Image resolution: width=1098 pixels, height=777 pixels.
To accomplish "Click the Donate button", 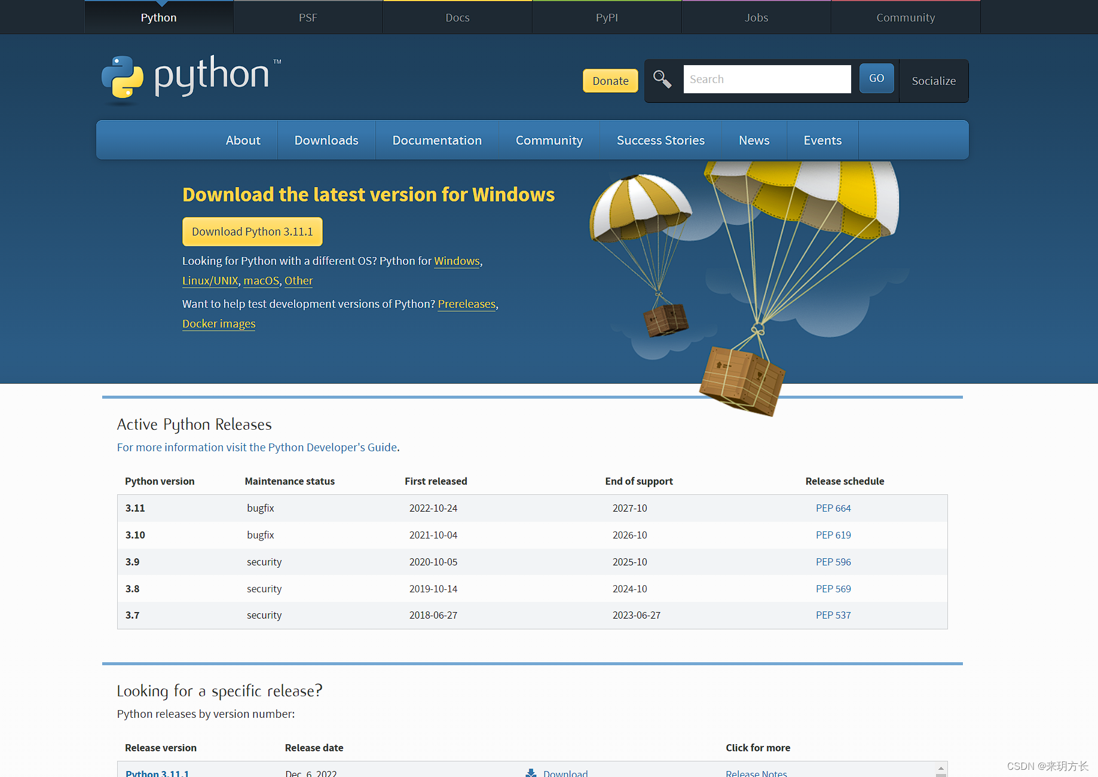I will click(x=610, y=81).
